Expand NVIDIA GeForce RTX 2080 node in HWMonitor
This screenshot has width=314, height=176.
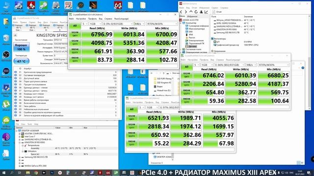tap(20, 166)
